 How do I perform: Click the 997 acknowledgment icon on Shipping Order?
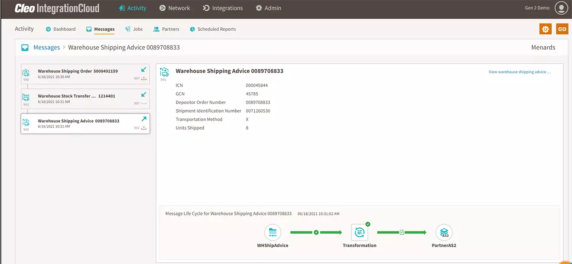[x=144, y=79]
